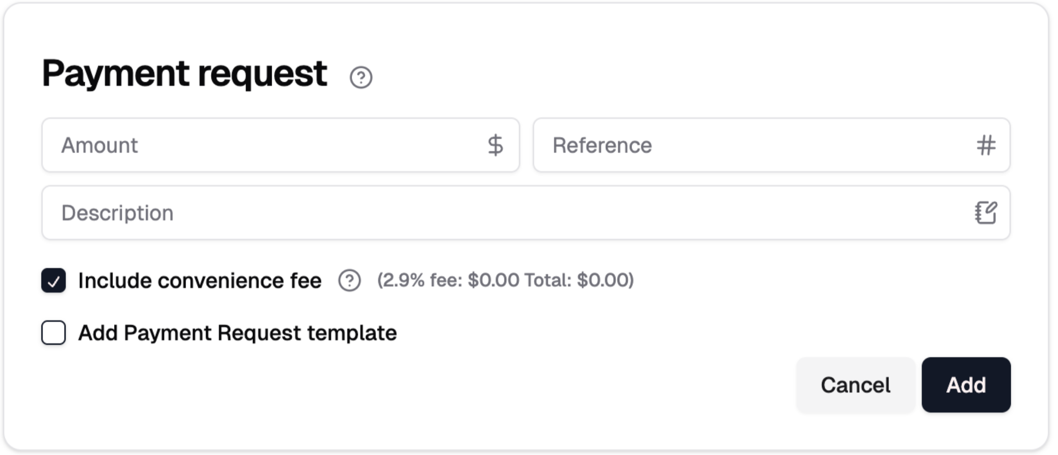Open the convenience fee help tooltip icon

tap(349, 280)
